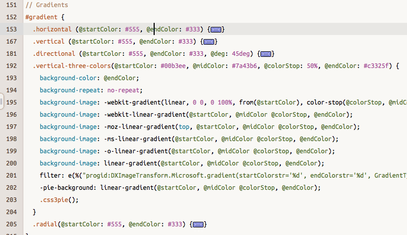Image resolution: width=407 pixels, height=235 pixels.
Task: Expand the folded .horizontal mixin block
Action: [x=216, y=29]
